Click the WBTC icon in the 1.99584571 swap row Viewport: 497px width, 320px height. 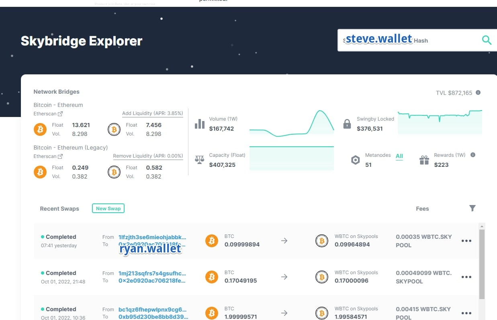321,313
